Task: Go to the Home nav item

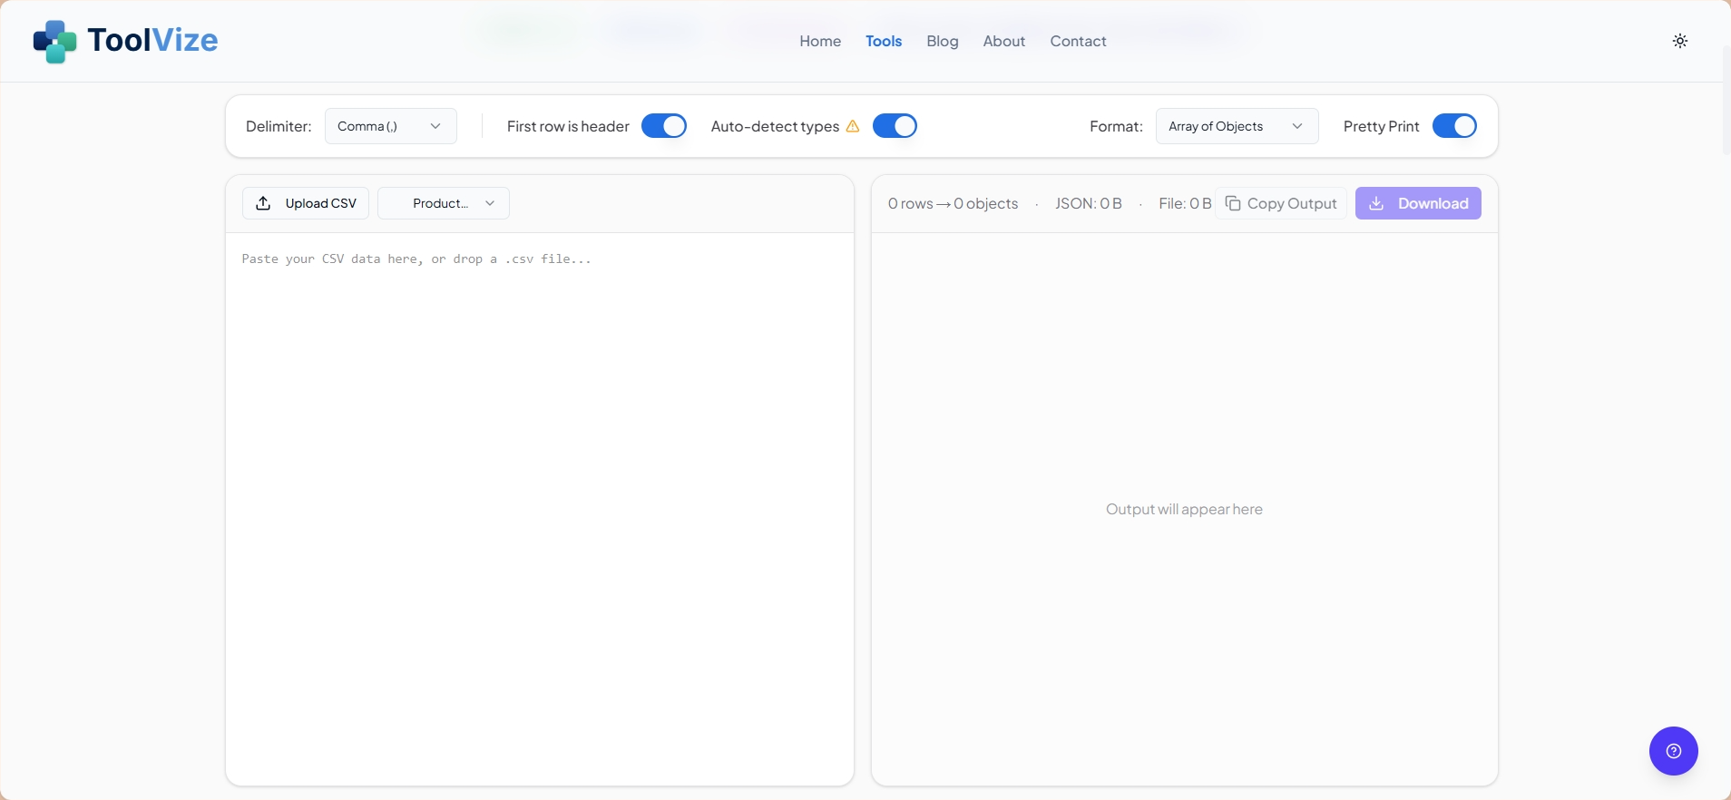Action: tap(820, 41)
